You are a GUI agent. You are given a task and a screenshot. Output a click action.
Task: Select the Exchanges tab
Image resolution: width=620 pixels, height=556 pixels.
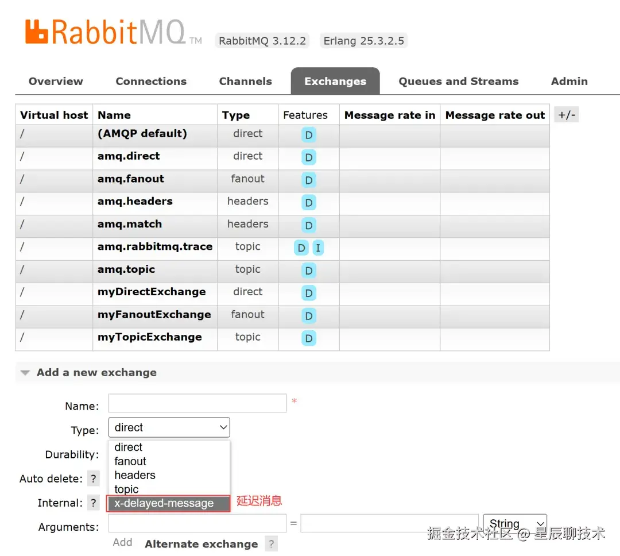(335, 81)
